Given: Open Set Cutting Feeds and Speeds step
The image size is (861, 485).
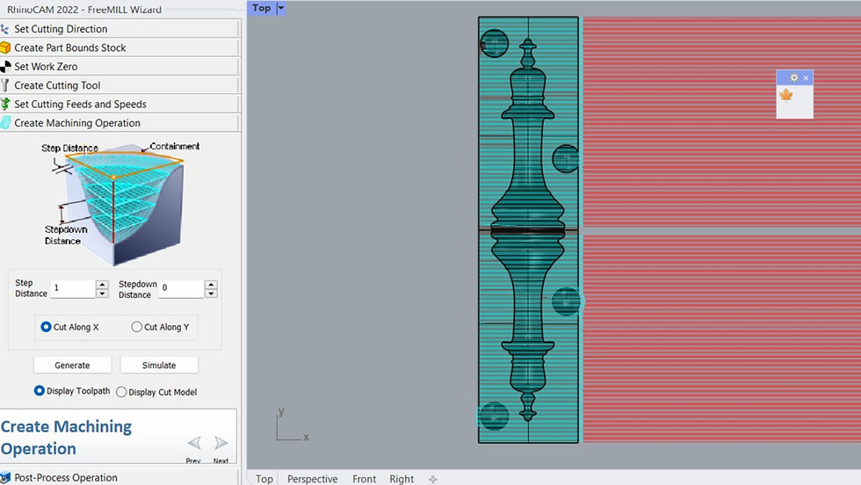Looking at the screenshot, I should tap(119, 104).
